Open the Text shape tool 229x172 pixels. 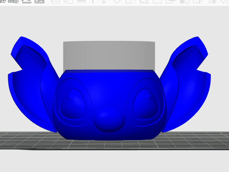[212, 1]
